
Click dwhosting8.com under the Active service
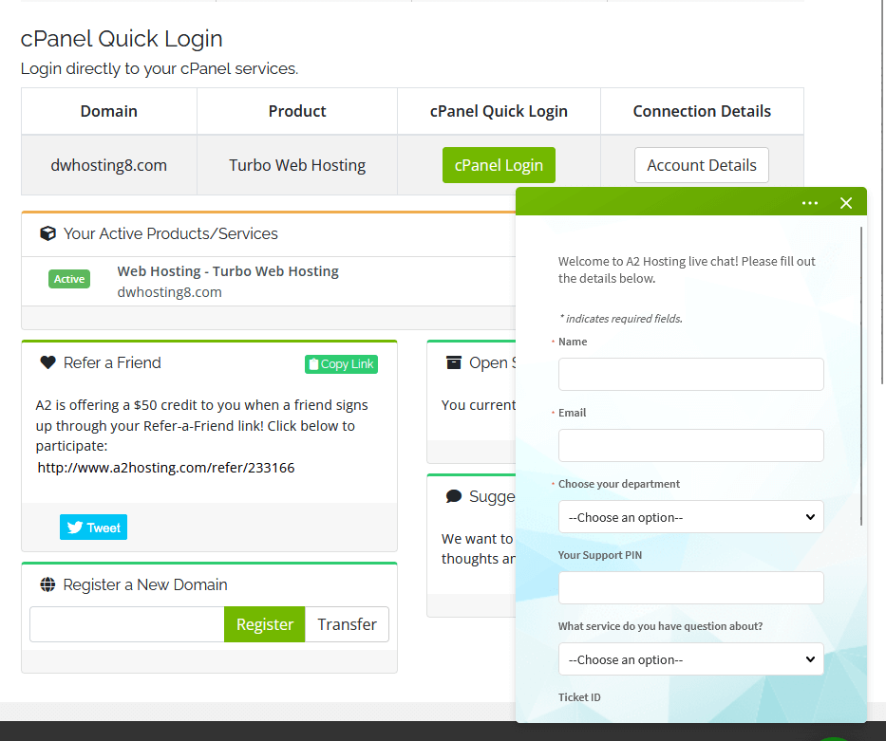170,292
